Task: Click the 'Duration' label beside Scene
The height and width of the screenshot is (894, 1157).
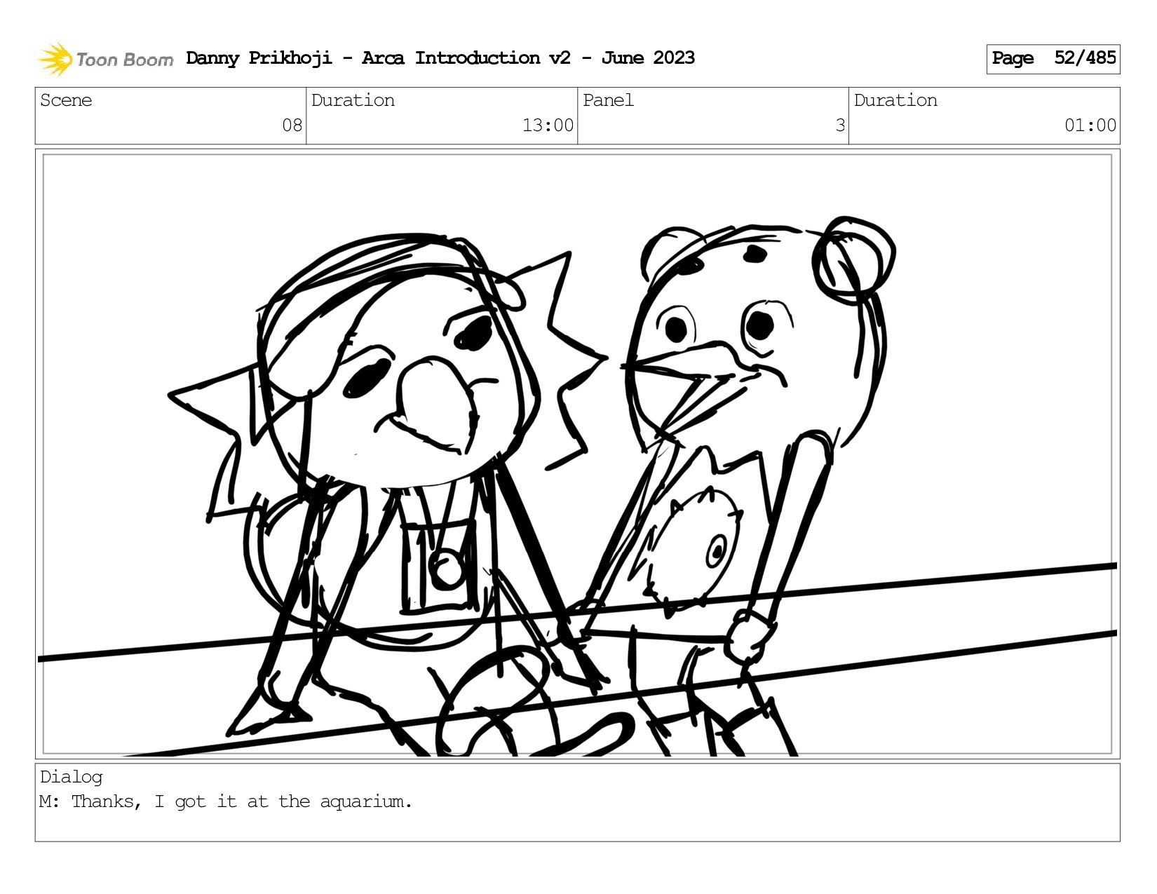Action: tap(353, 100)
